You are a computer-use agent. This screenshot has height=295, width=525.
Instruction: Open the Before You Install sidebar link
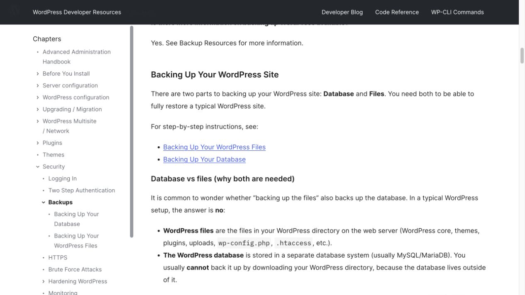(x=66, y=74)
